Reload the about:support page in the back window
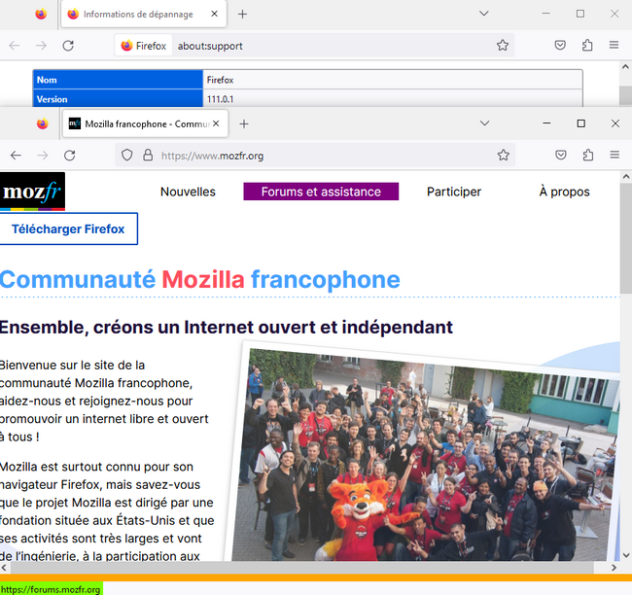 click(68, 46)
